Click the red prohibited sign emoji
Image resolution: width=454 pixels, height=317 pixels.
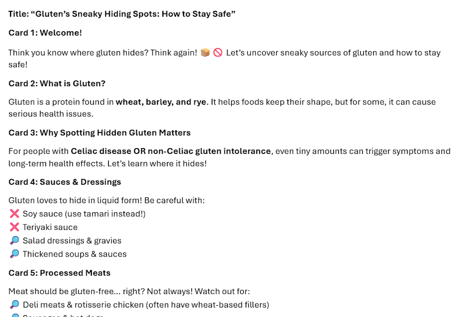coord(218,53)
